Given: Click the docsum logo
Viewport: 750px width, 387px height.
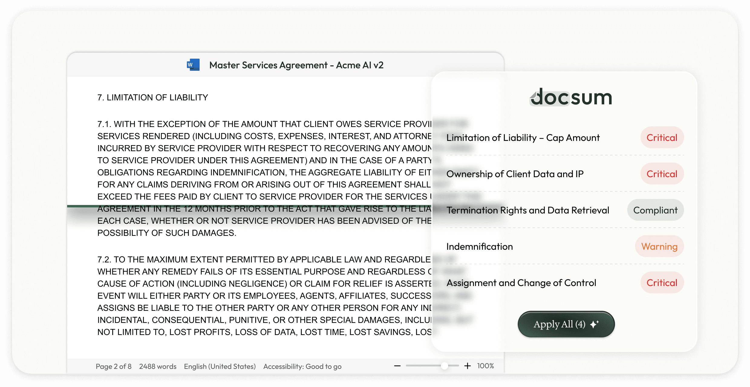Looking at the screenshot, I should click(x=571, y=97).
